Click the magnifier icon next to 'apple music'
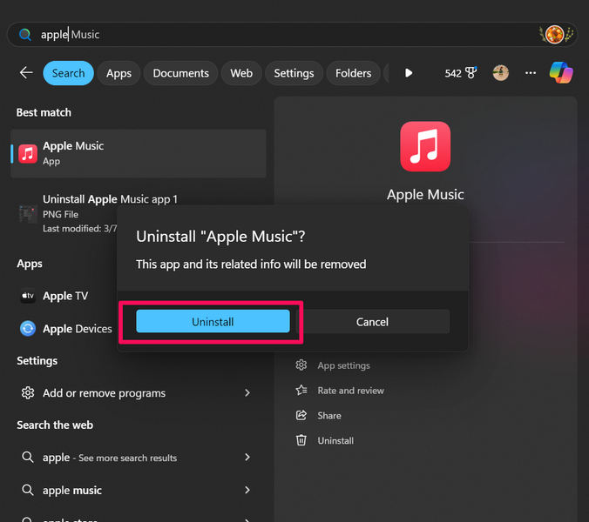Viewport: 589px width, 522px height. (x=27, y=490)
